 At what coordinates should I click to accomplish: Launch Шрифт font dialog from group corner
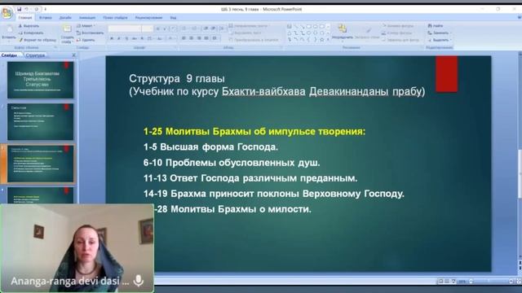[176, 47]
